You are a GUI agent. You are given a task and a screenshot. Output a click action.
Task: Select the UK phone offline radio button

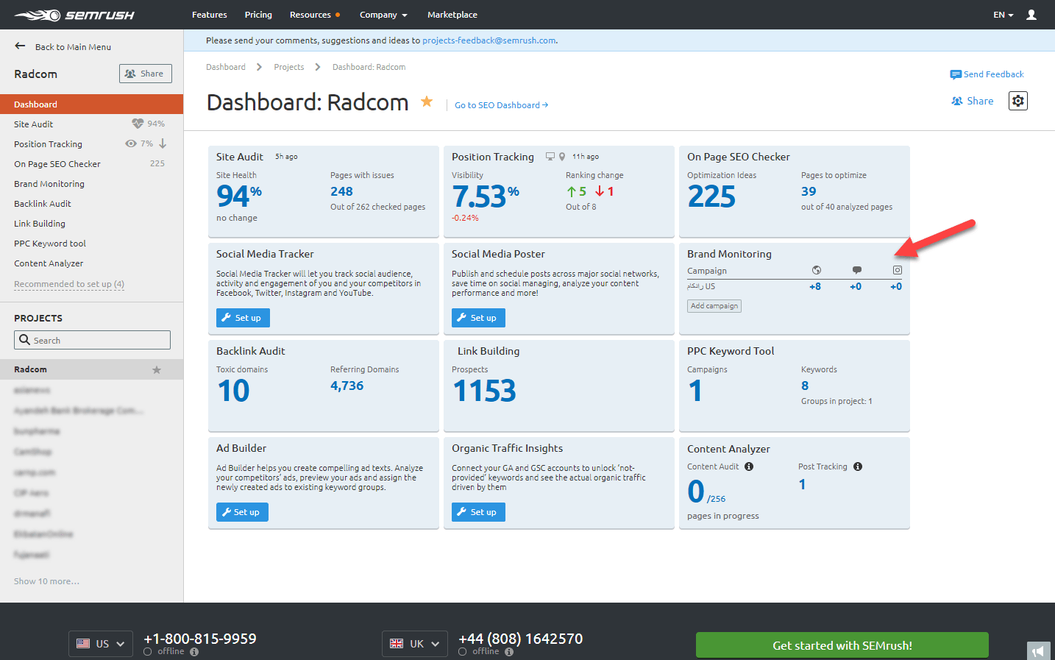point(462,651)
